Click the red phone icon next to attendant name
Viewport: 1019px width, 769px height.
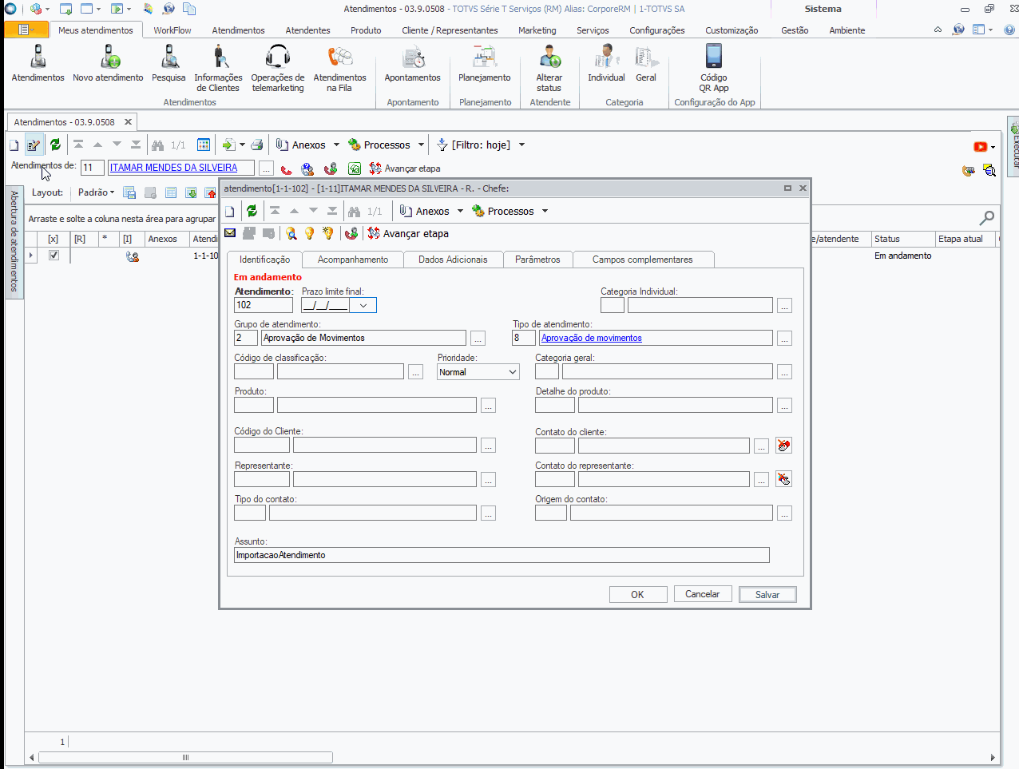[x=286, y=168]
